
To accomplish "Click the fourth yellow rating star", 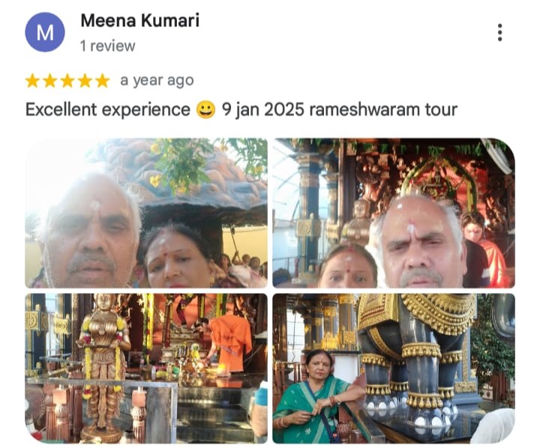I will [85, 81].
